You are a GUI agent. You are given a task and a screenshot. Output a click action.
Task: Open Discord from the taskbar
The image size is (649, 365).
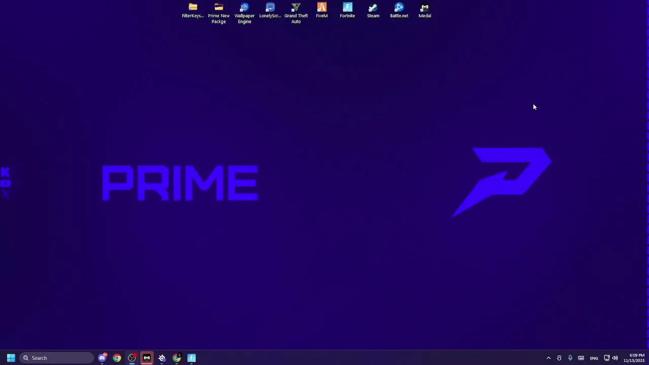(102, 358)
